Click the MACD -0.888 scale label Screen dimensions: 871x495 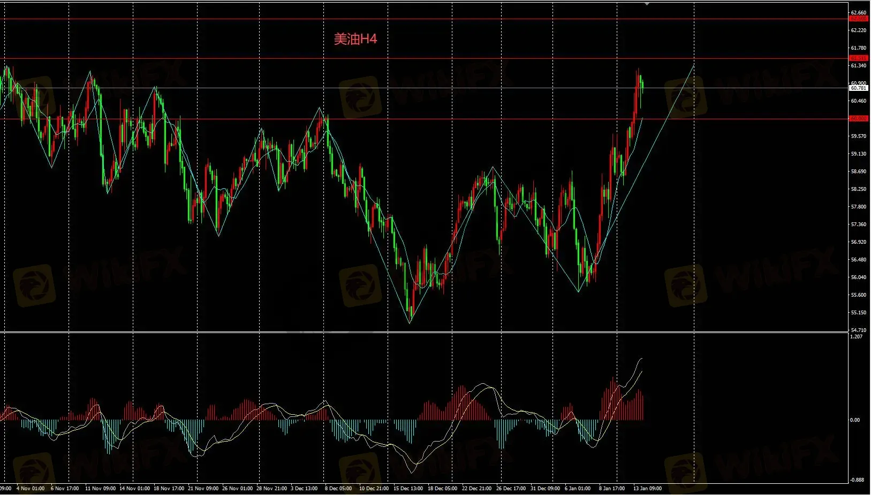[857, 480]
